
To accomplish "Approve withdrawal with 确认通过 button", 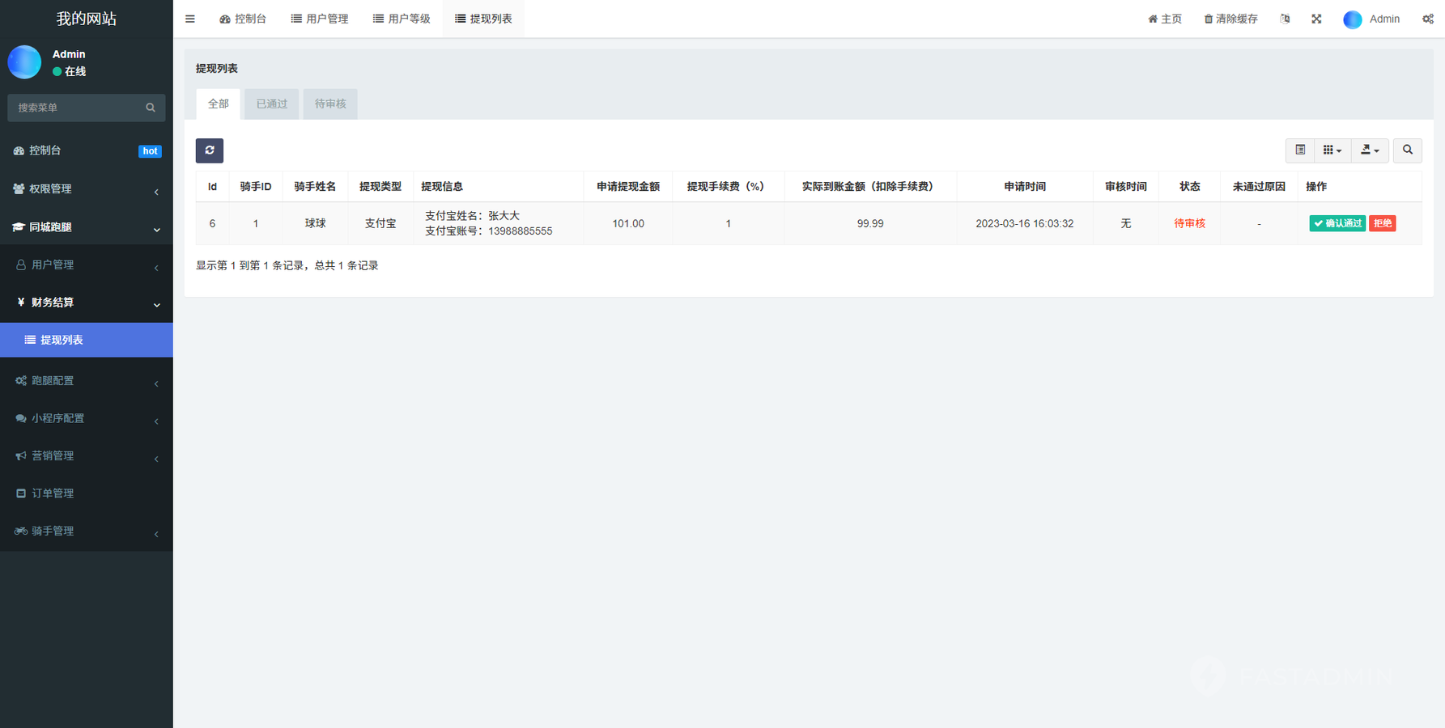I will [x=1337, y=224].
